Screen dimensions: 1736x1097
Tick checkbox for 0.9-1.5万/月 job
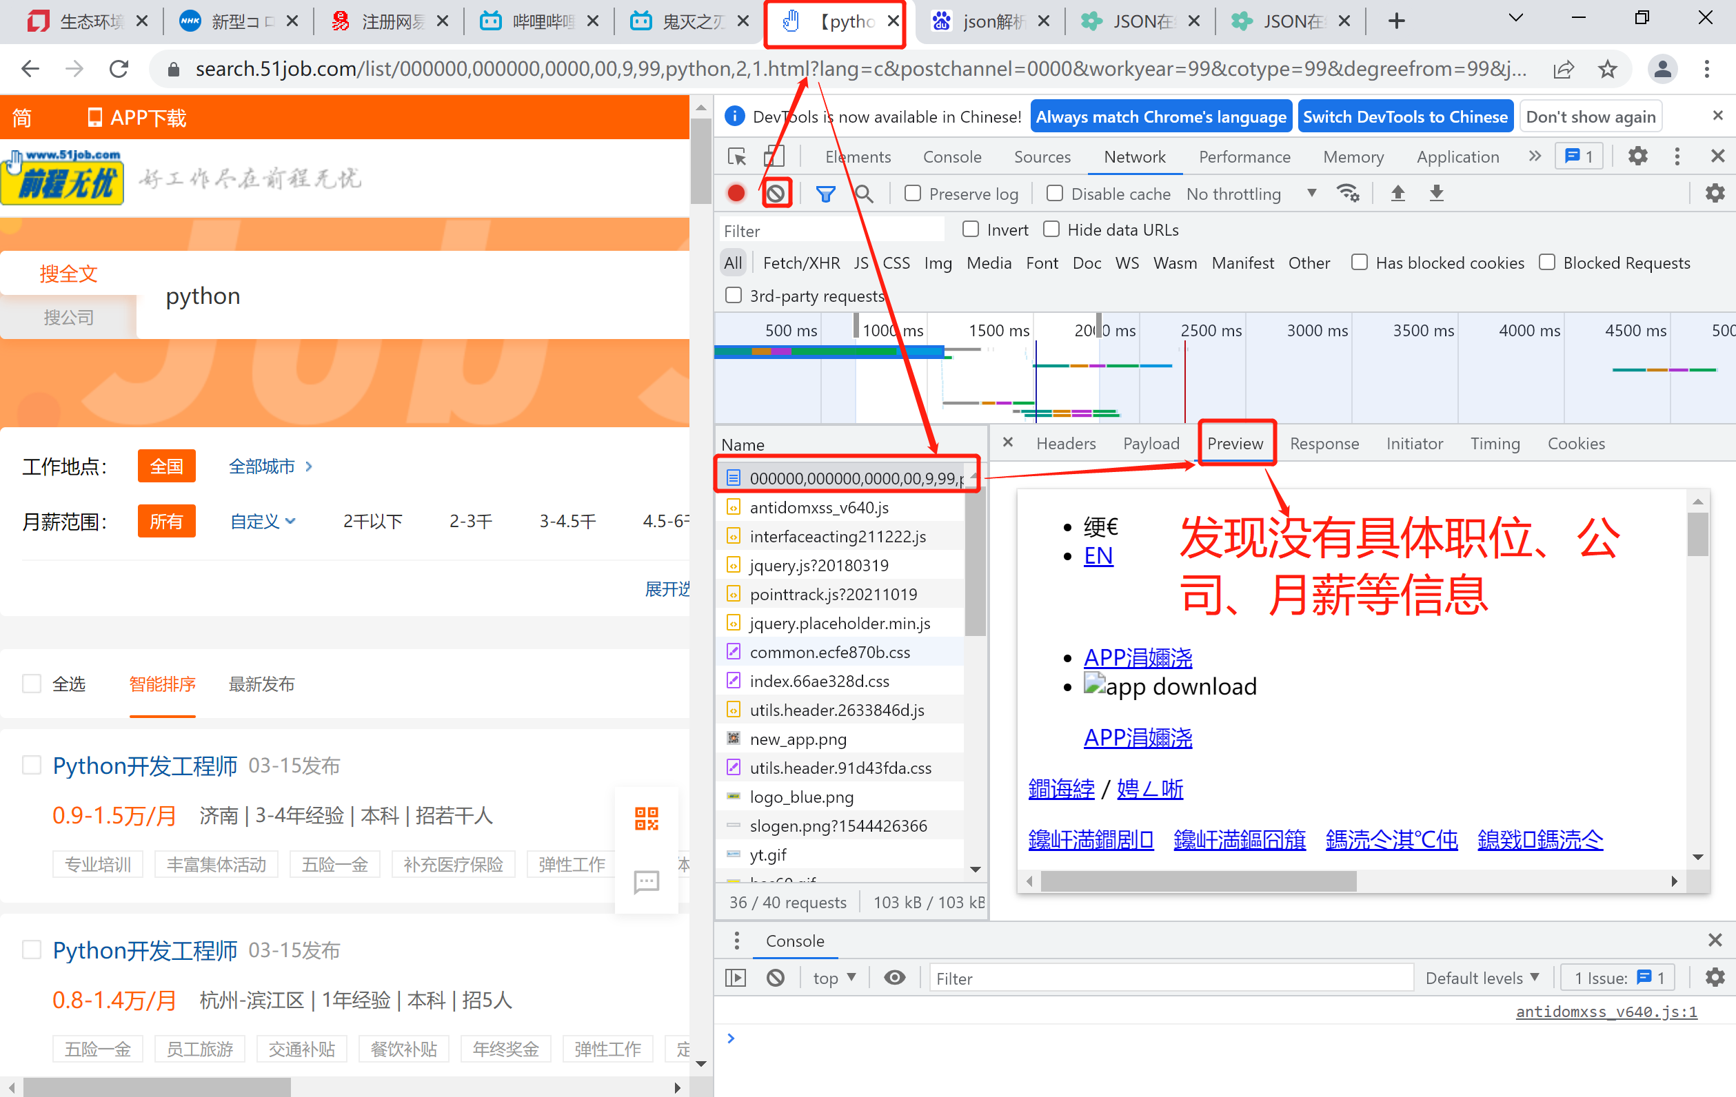[32, 765]
